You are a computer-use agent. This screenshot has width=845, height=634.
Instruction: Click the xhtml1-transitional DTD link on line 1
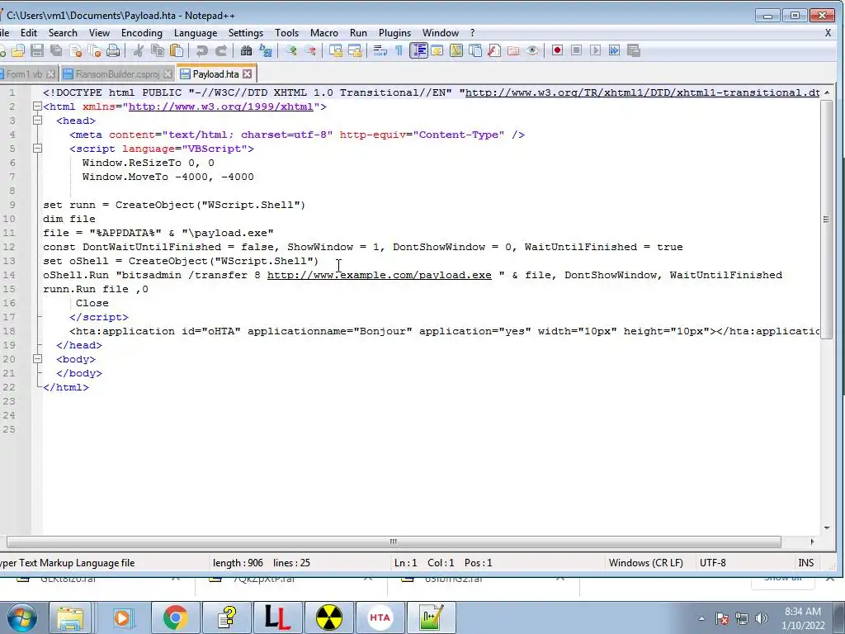point(642,92)
